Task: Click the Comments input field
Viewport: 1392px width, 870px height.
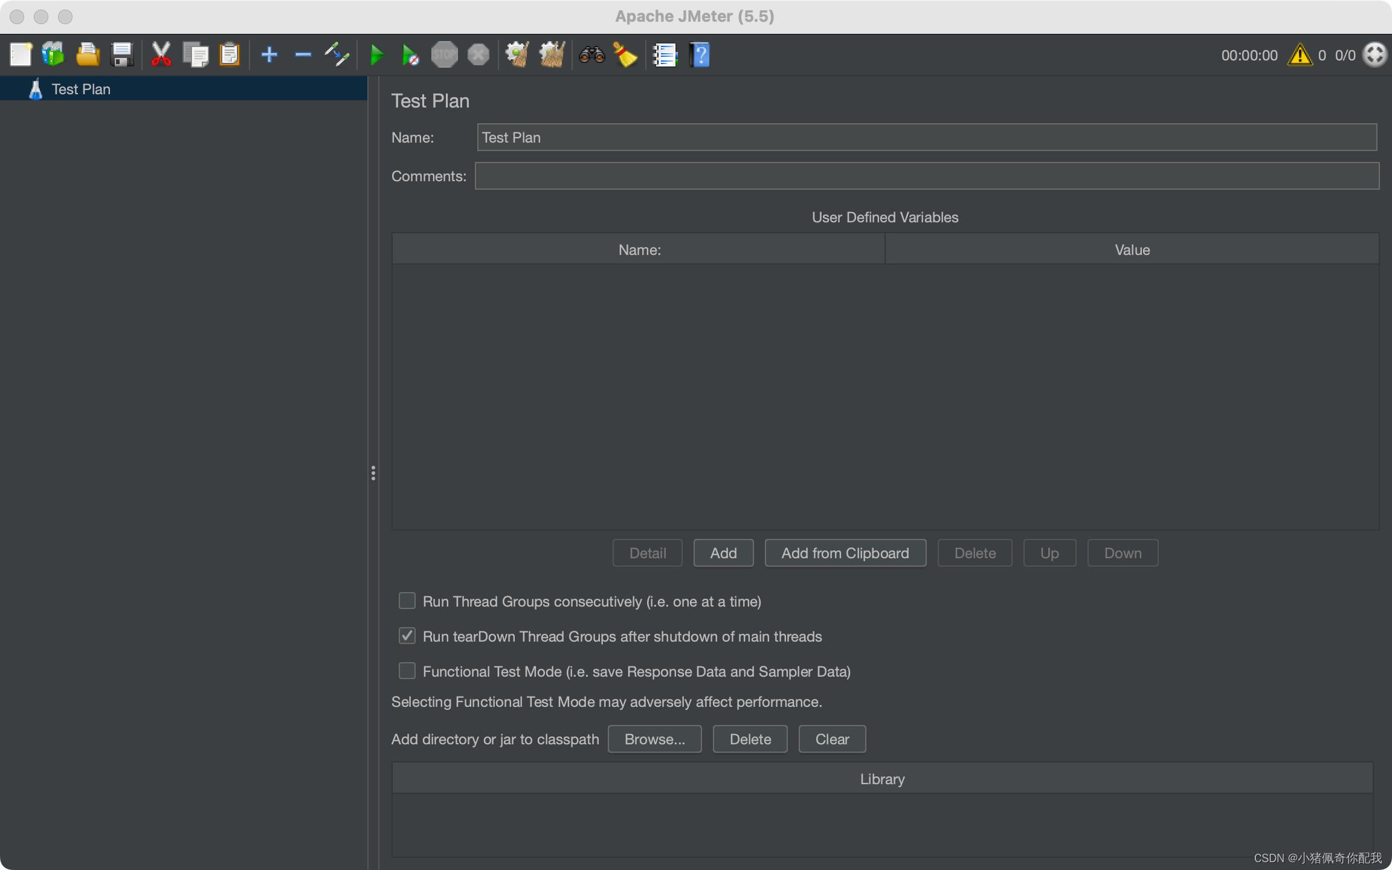Action: [927, 176]
